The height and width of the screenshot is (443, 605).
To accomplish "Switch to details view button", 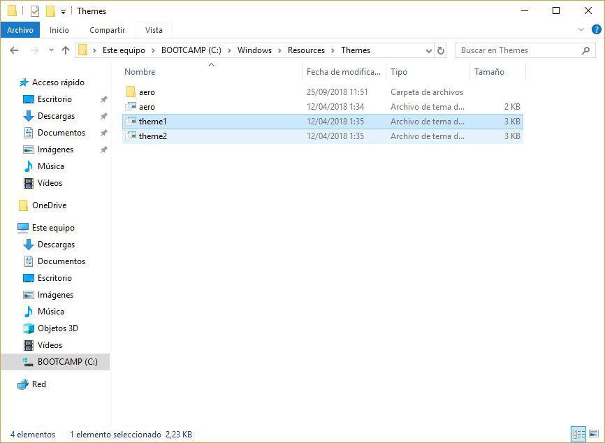I will pyautogui.click(x=578, y=434).
